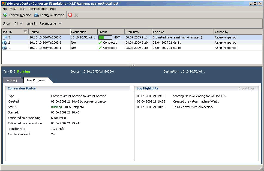Click the Convert Machine toolbar icon
Image resolution: width=264 pixels, height=171 pixels.
pyautogui.click(x=5, y=15)
